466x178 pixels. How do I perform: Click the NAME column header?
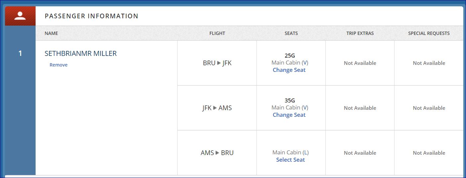[51, 33]
